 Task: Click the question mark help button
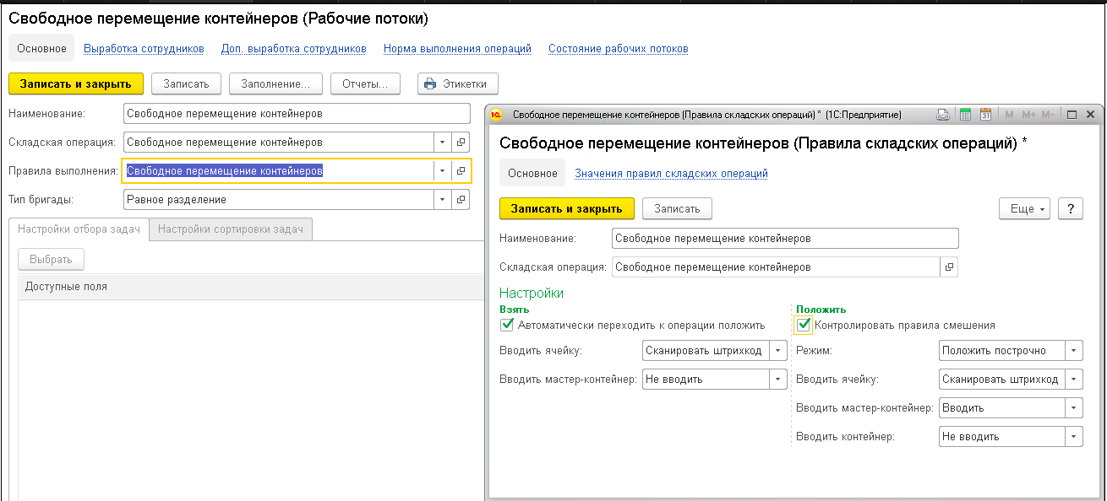coord(1070,208)
